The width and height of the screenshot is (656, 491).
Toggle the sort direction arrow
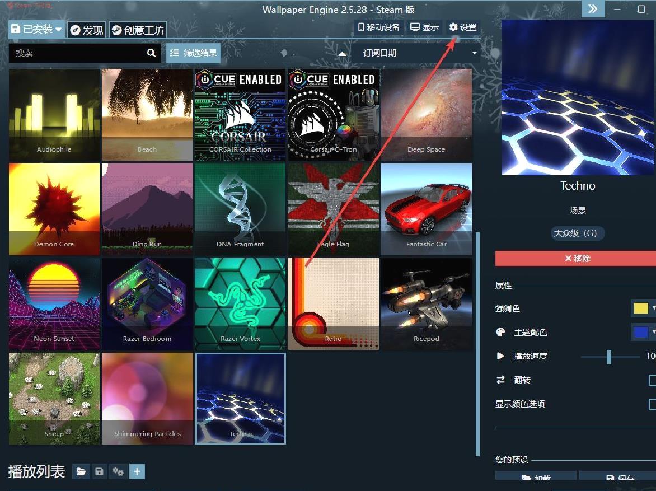point(342,54)
